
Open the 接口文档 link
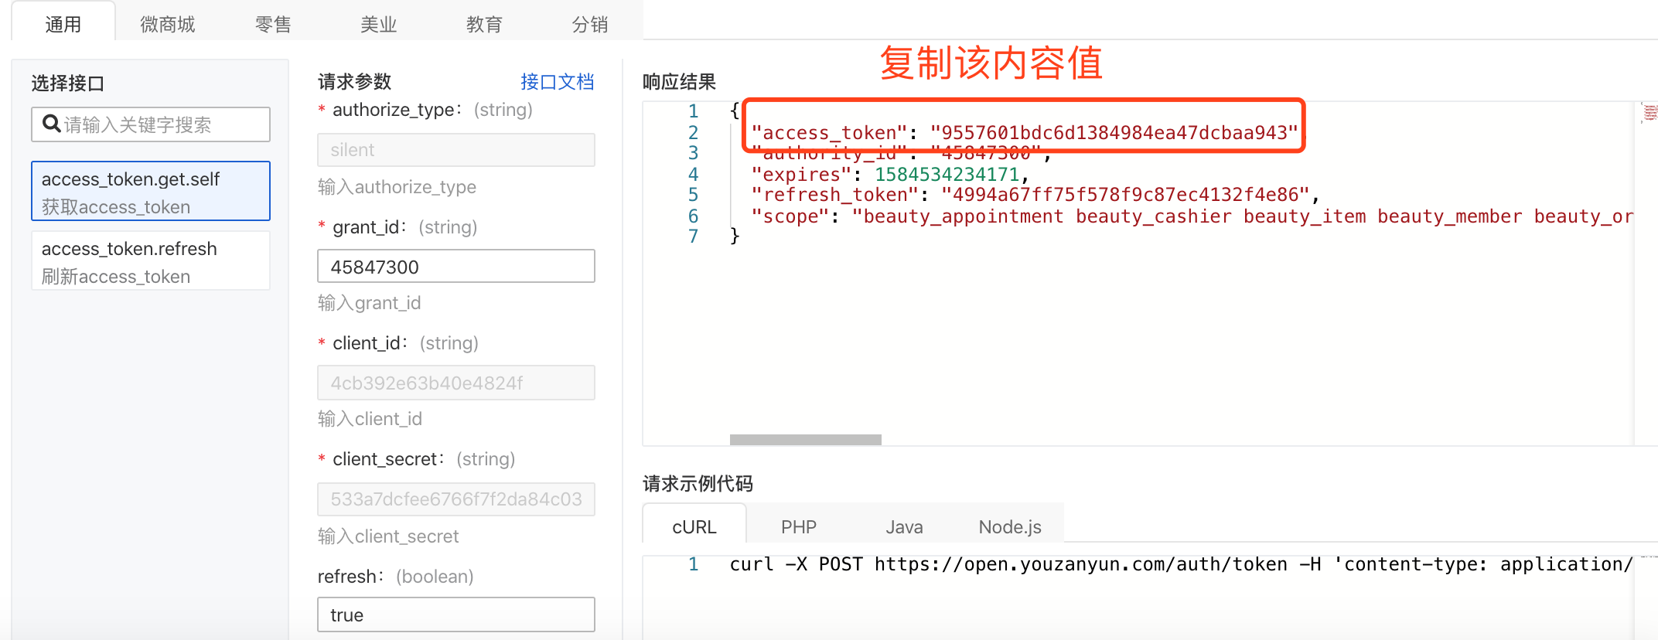tap(557, 81)
